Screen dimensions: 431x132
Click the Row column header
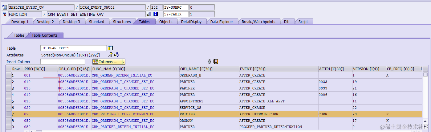[18, 69]
